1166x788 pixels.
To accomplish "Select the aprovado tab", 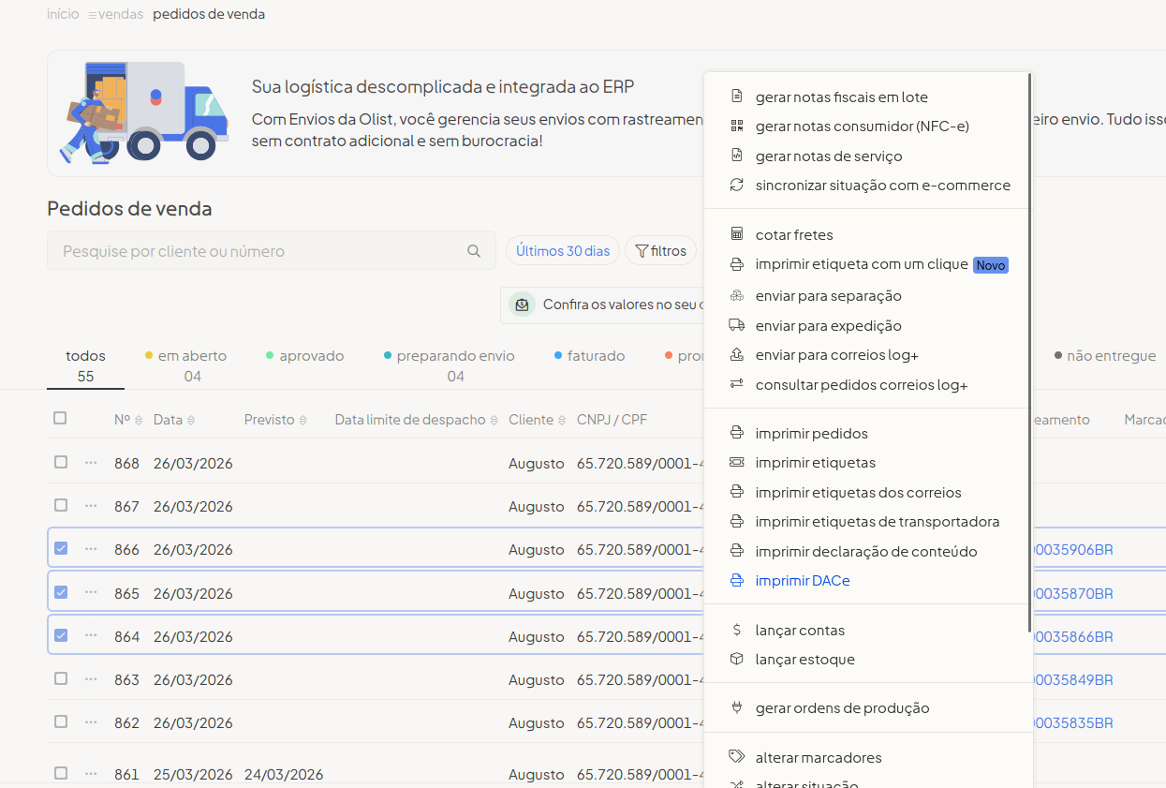I will click(305, 356).
